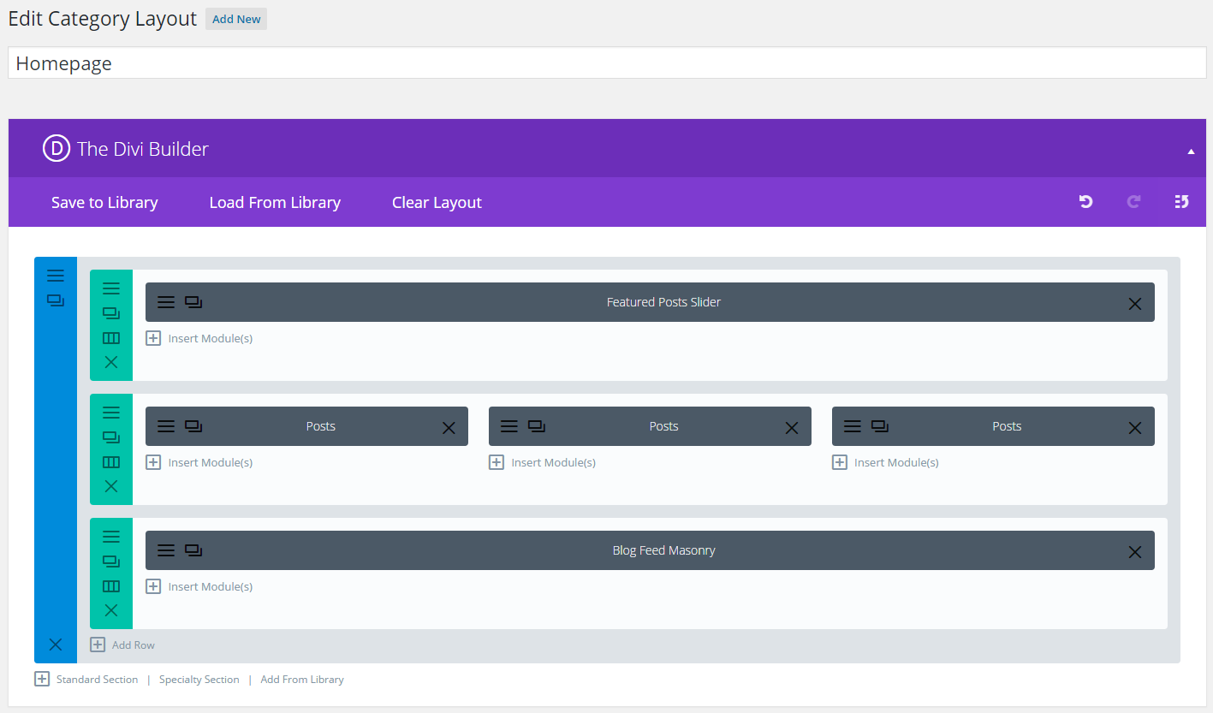Clone the Featured Posts Slider module
This screenshot has width=1213, height=713.
coord(193,302)
